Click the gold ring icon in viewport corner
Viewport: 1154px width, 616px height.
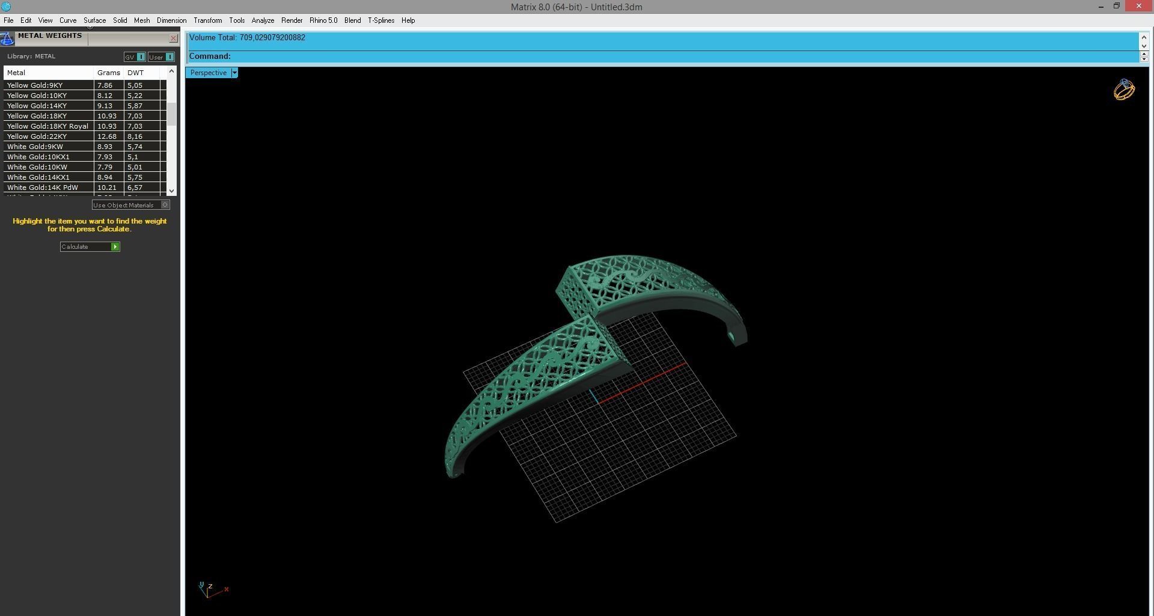pyautogui.click(x=1124, y=90)
